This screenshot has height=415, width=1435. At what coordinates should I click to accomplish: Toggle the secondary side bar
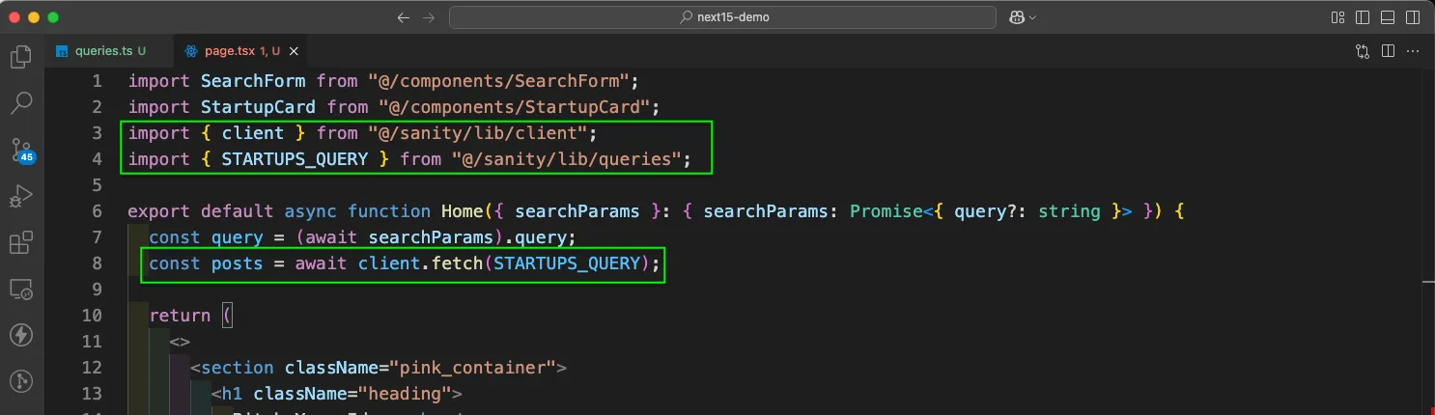pos(1413,17)
